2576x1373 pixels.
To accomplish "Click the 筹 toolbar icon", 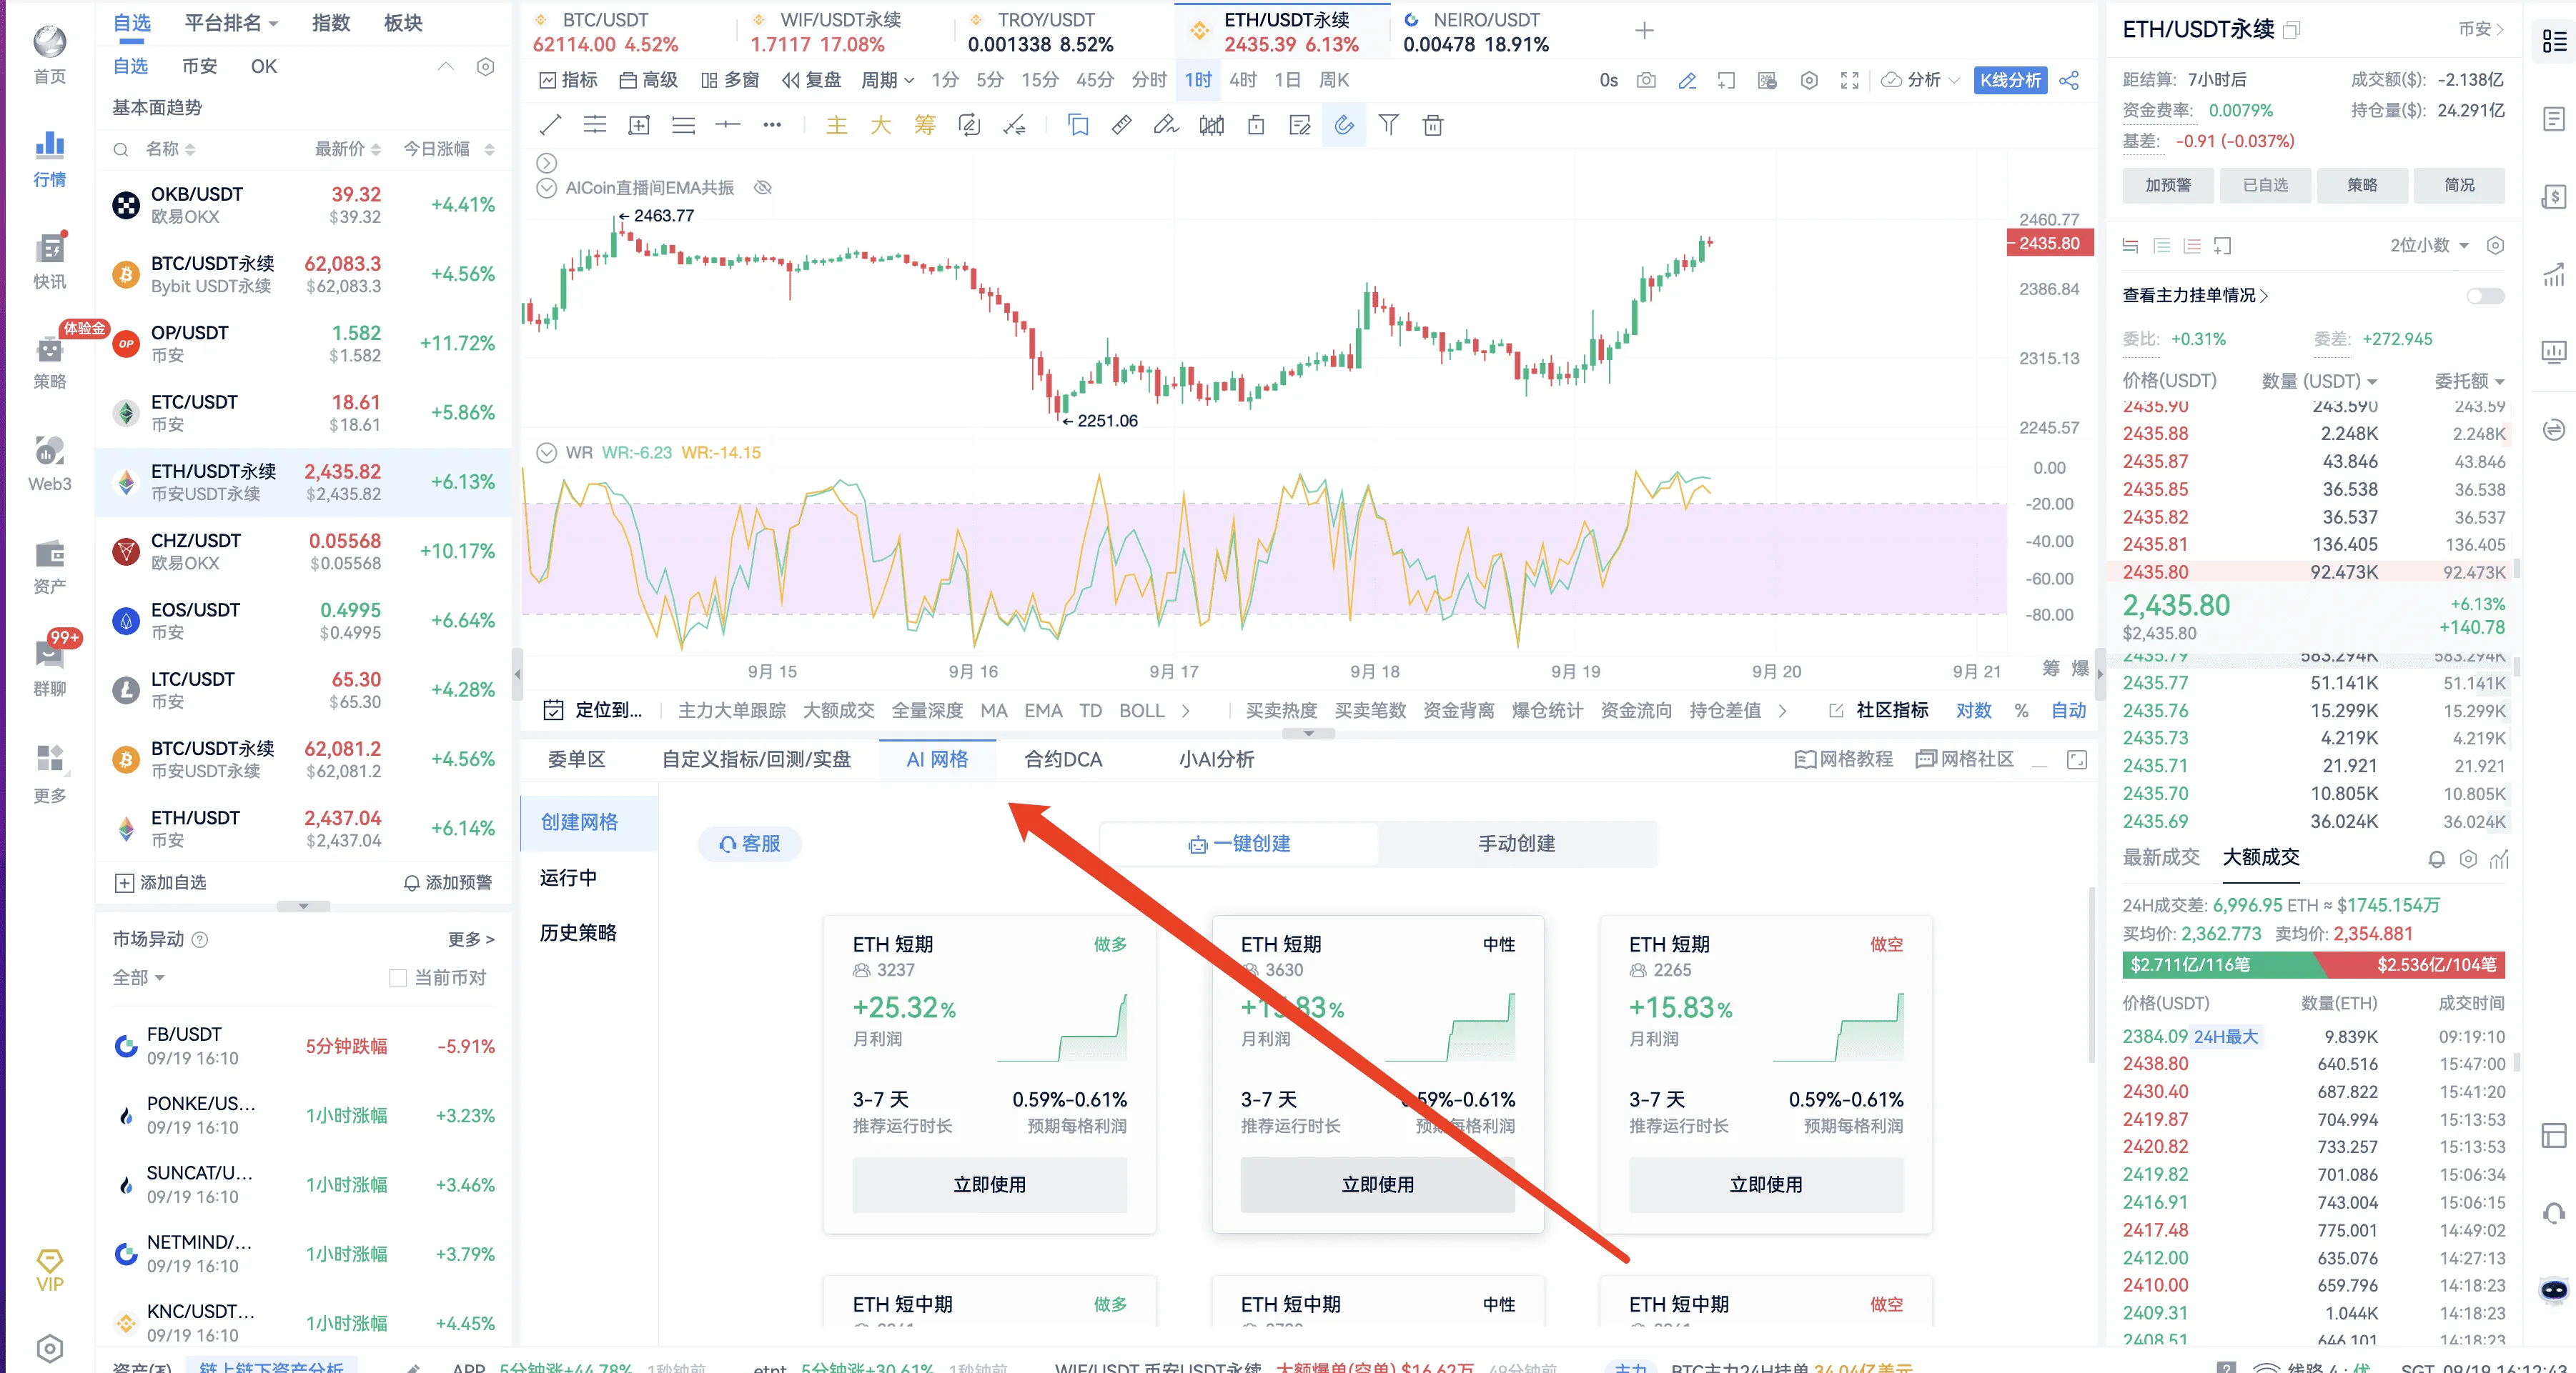I will 925,125.
